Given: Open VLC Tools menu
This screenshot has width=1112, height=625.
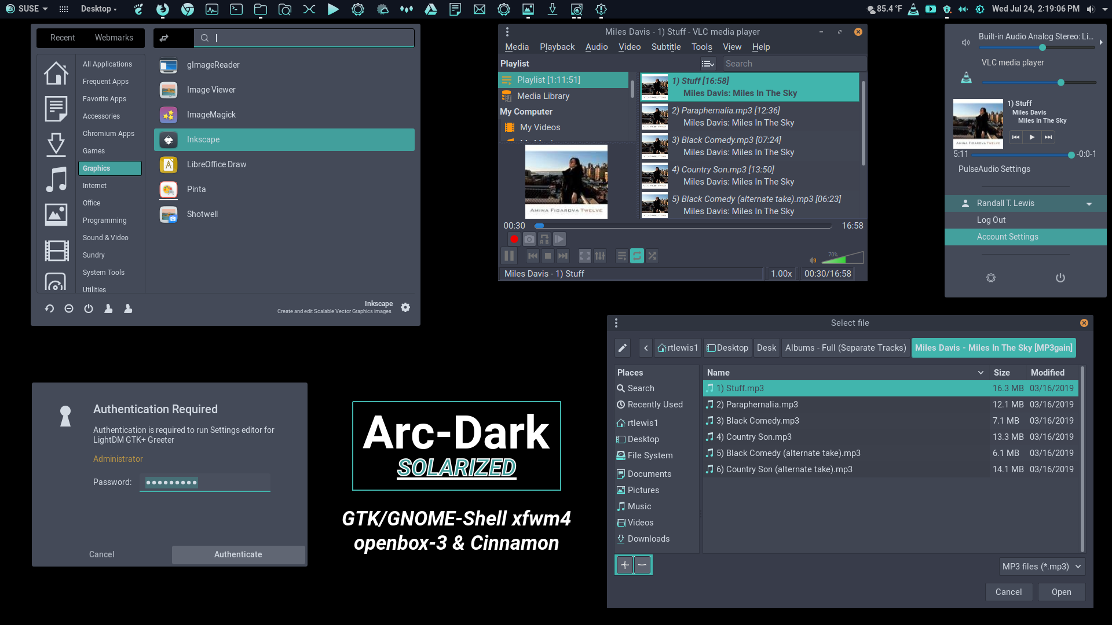Looking at the screenshot, I should click(x=702, y=47).
